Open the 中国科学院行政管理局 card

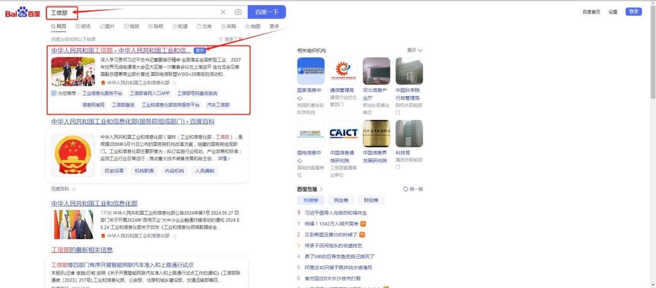(409, 86)
